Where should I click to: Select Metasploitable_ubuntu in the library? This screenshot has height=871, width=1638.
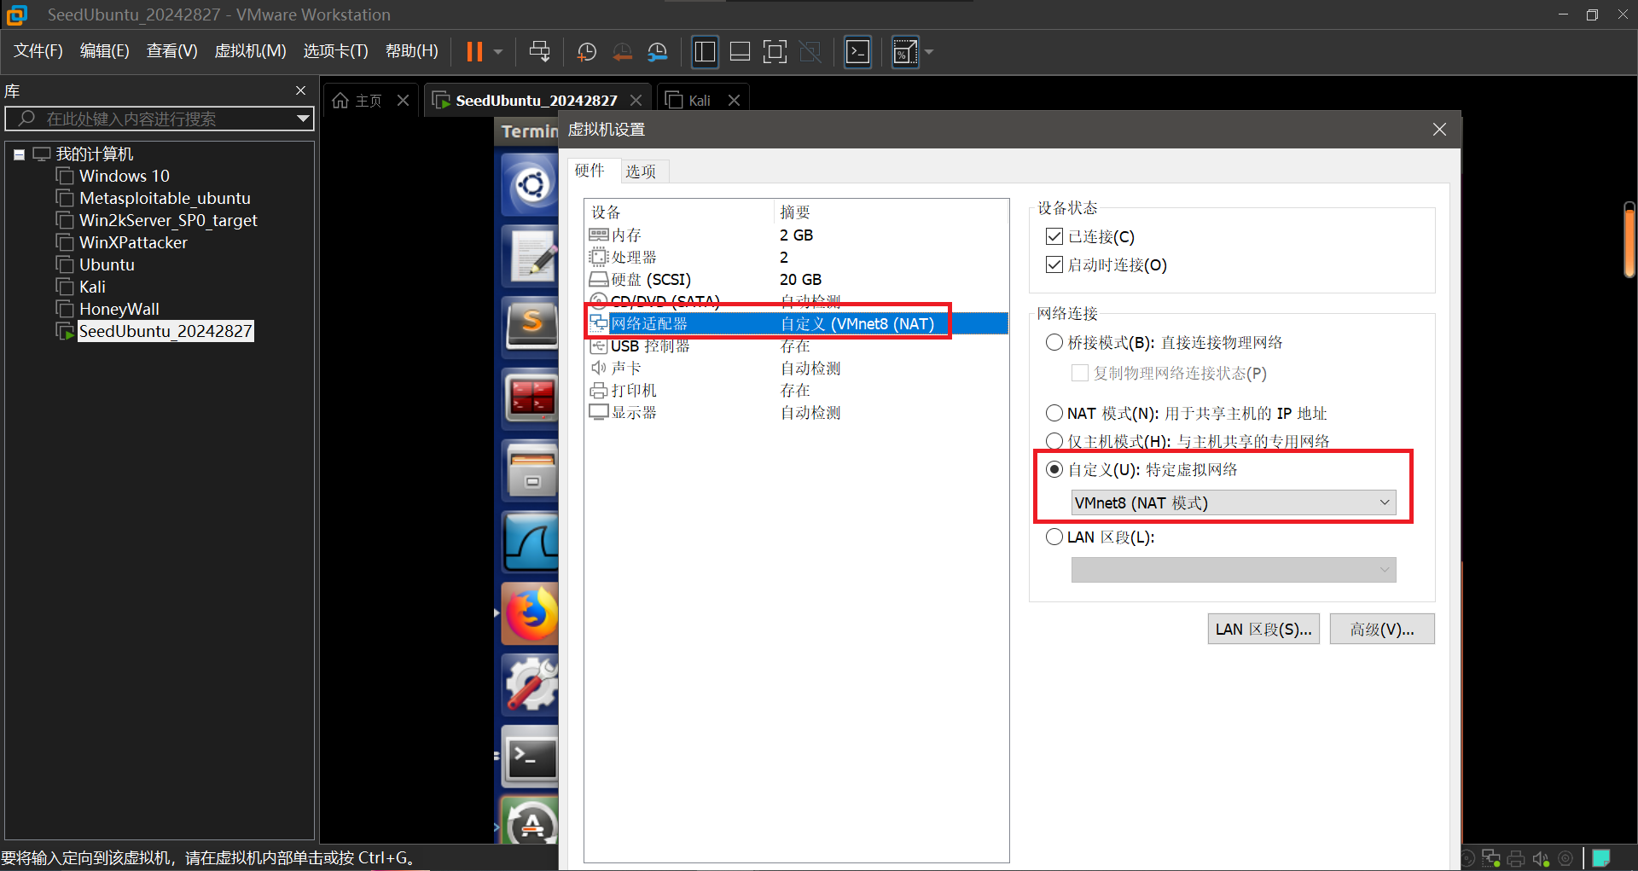tap(165, 198)
